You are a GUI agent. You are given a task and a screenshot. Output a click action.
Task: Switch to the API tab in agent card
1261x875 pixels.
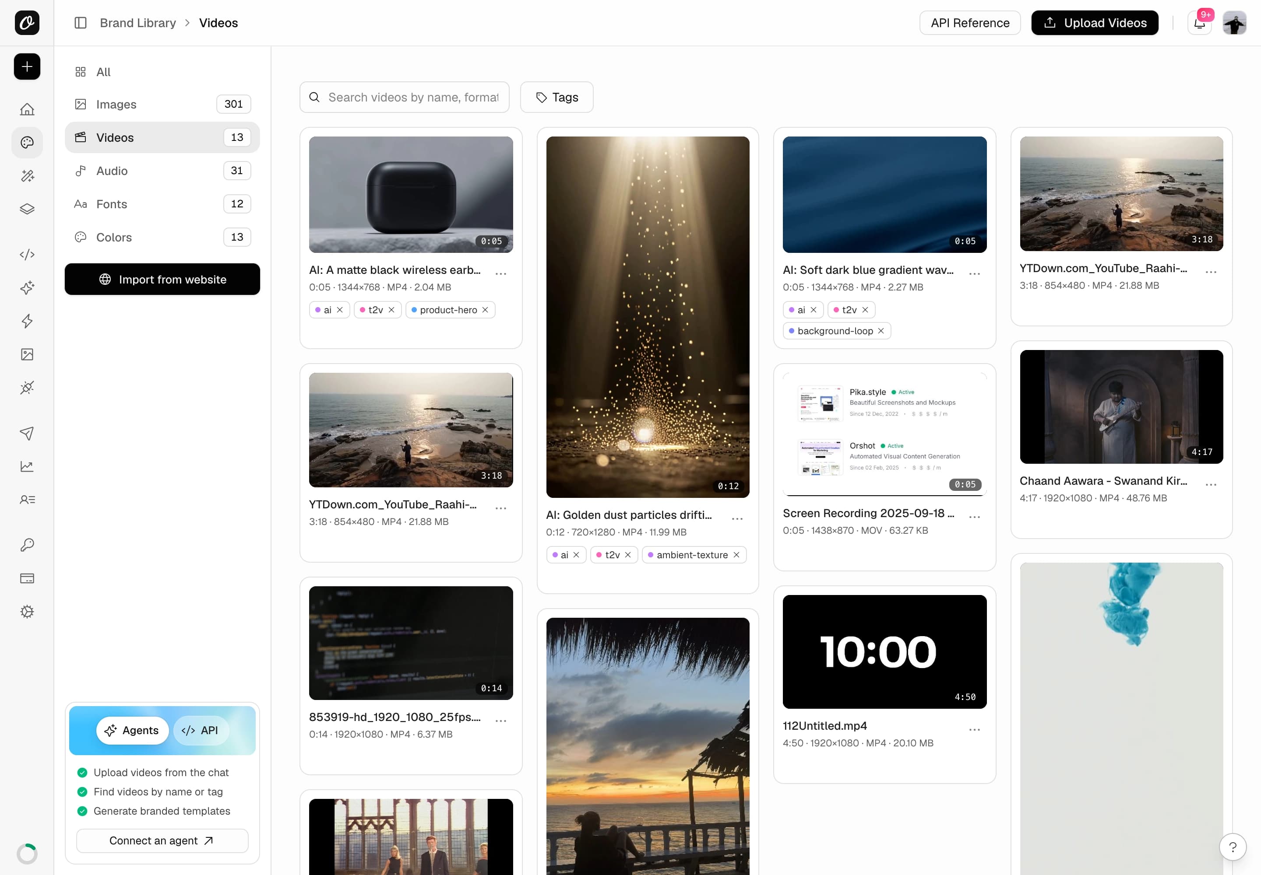(x=200, y=730)
